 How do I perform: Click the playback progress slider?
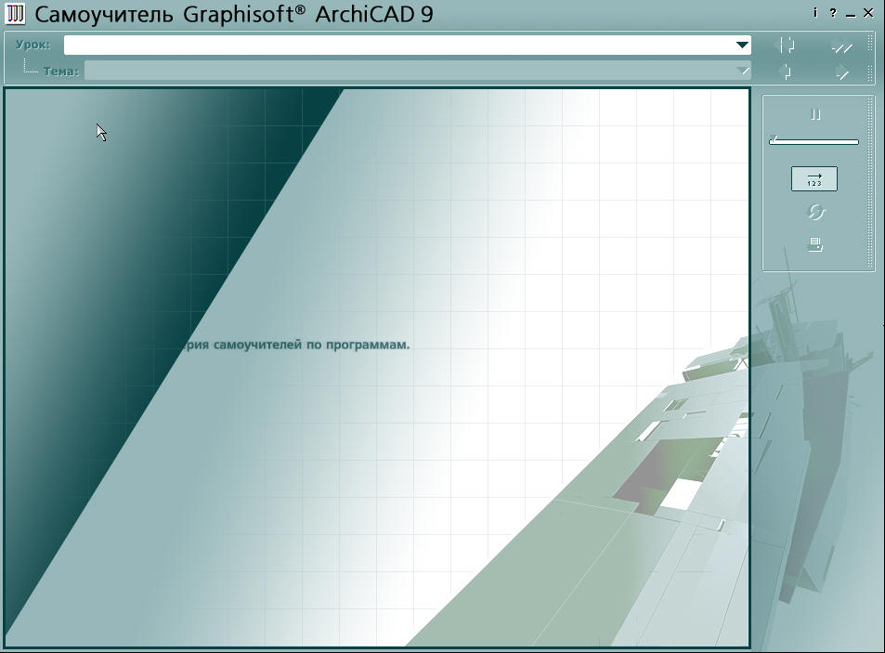pos(813,141)
